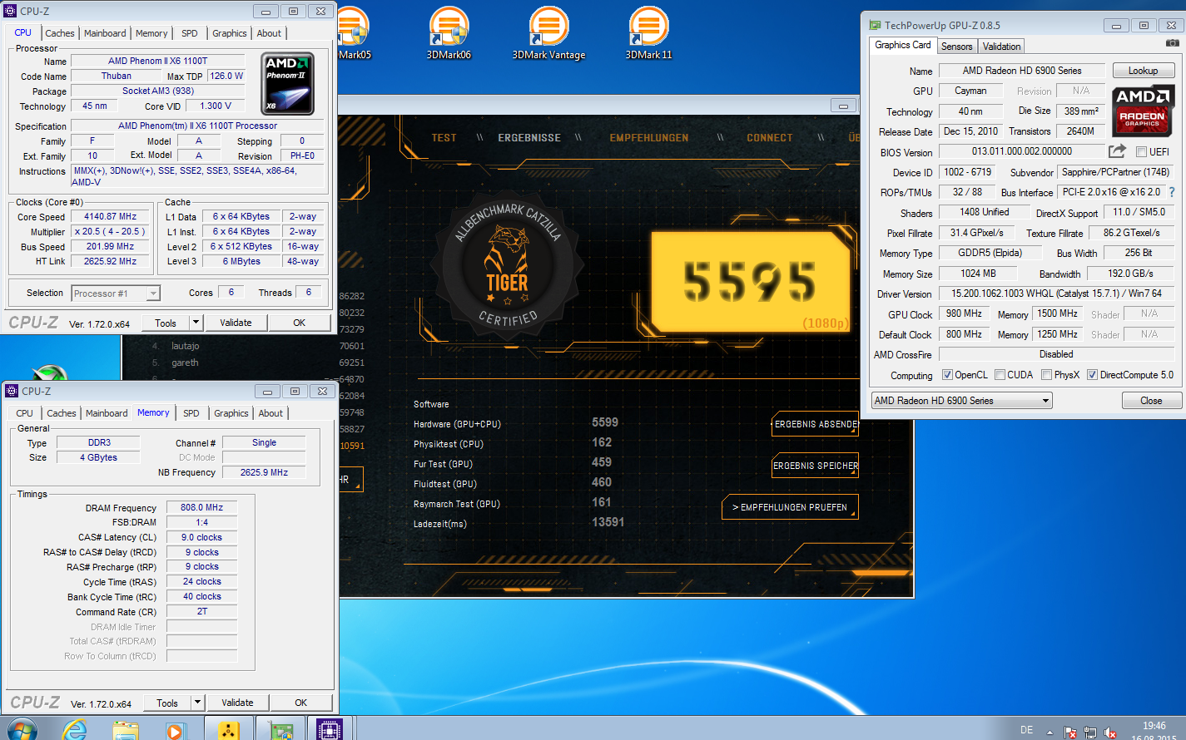1186x740 pixels.
Task: Click the BIOS save/export arrow icon
Action: pyautogui.click(x=1117, y=150)
